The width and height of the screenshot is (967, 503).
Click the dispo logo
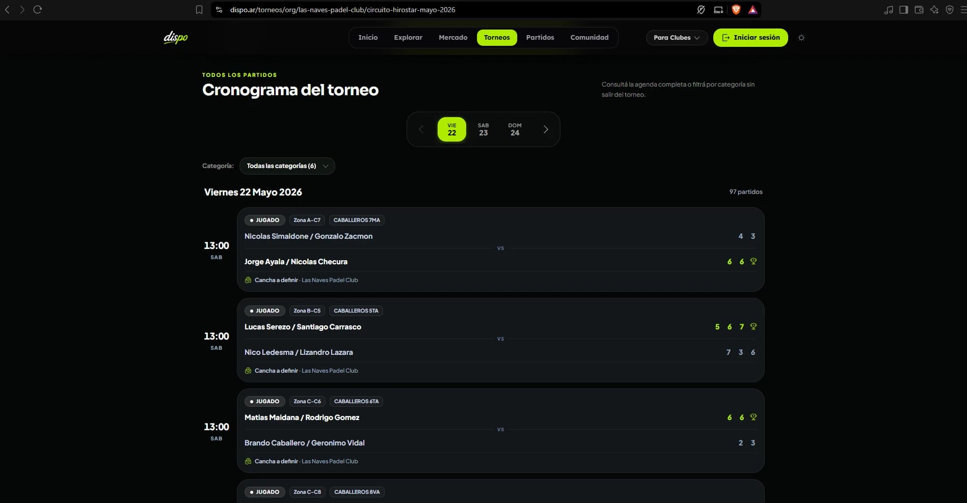pyautogui.click(x=176, y=38)
